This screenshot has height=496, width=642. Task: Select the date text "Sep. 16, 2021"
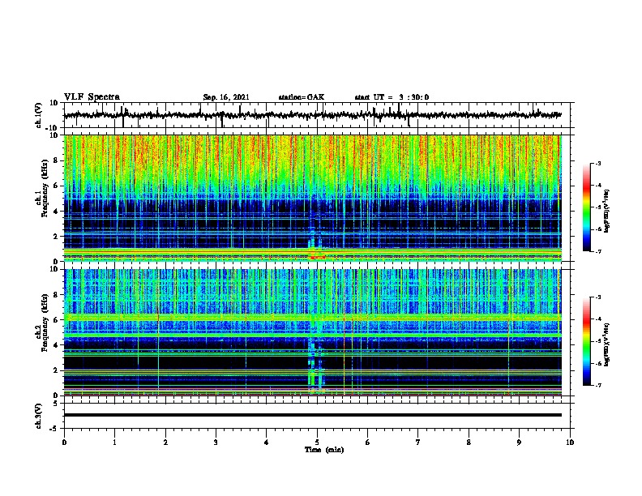click(226, 97)
